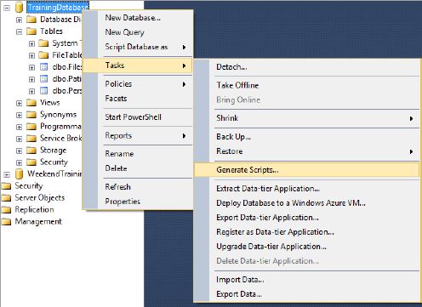Collapse the WeekendTraining database node
This screenshot has height=307, width=422.
[7, 174]
